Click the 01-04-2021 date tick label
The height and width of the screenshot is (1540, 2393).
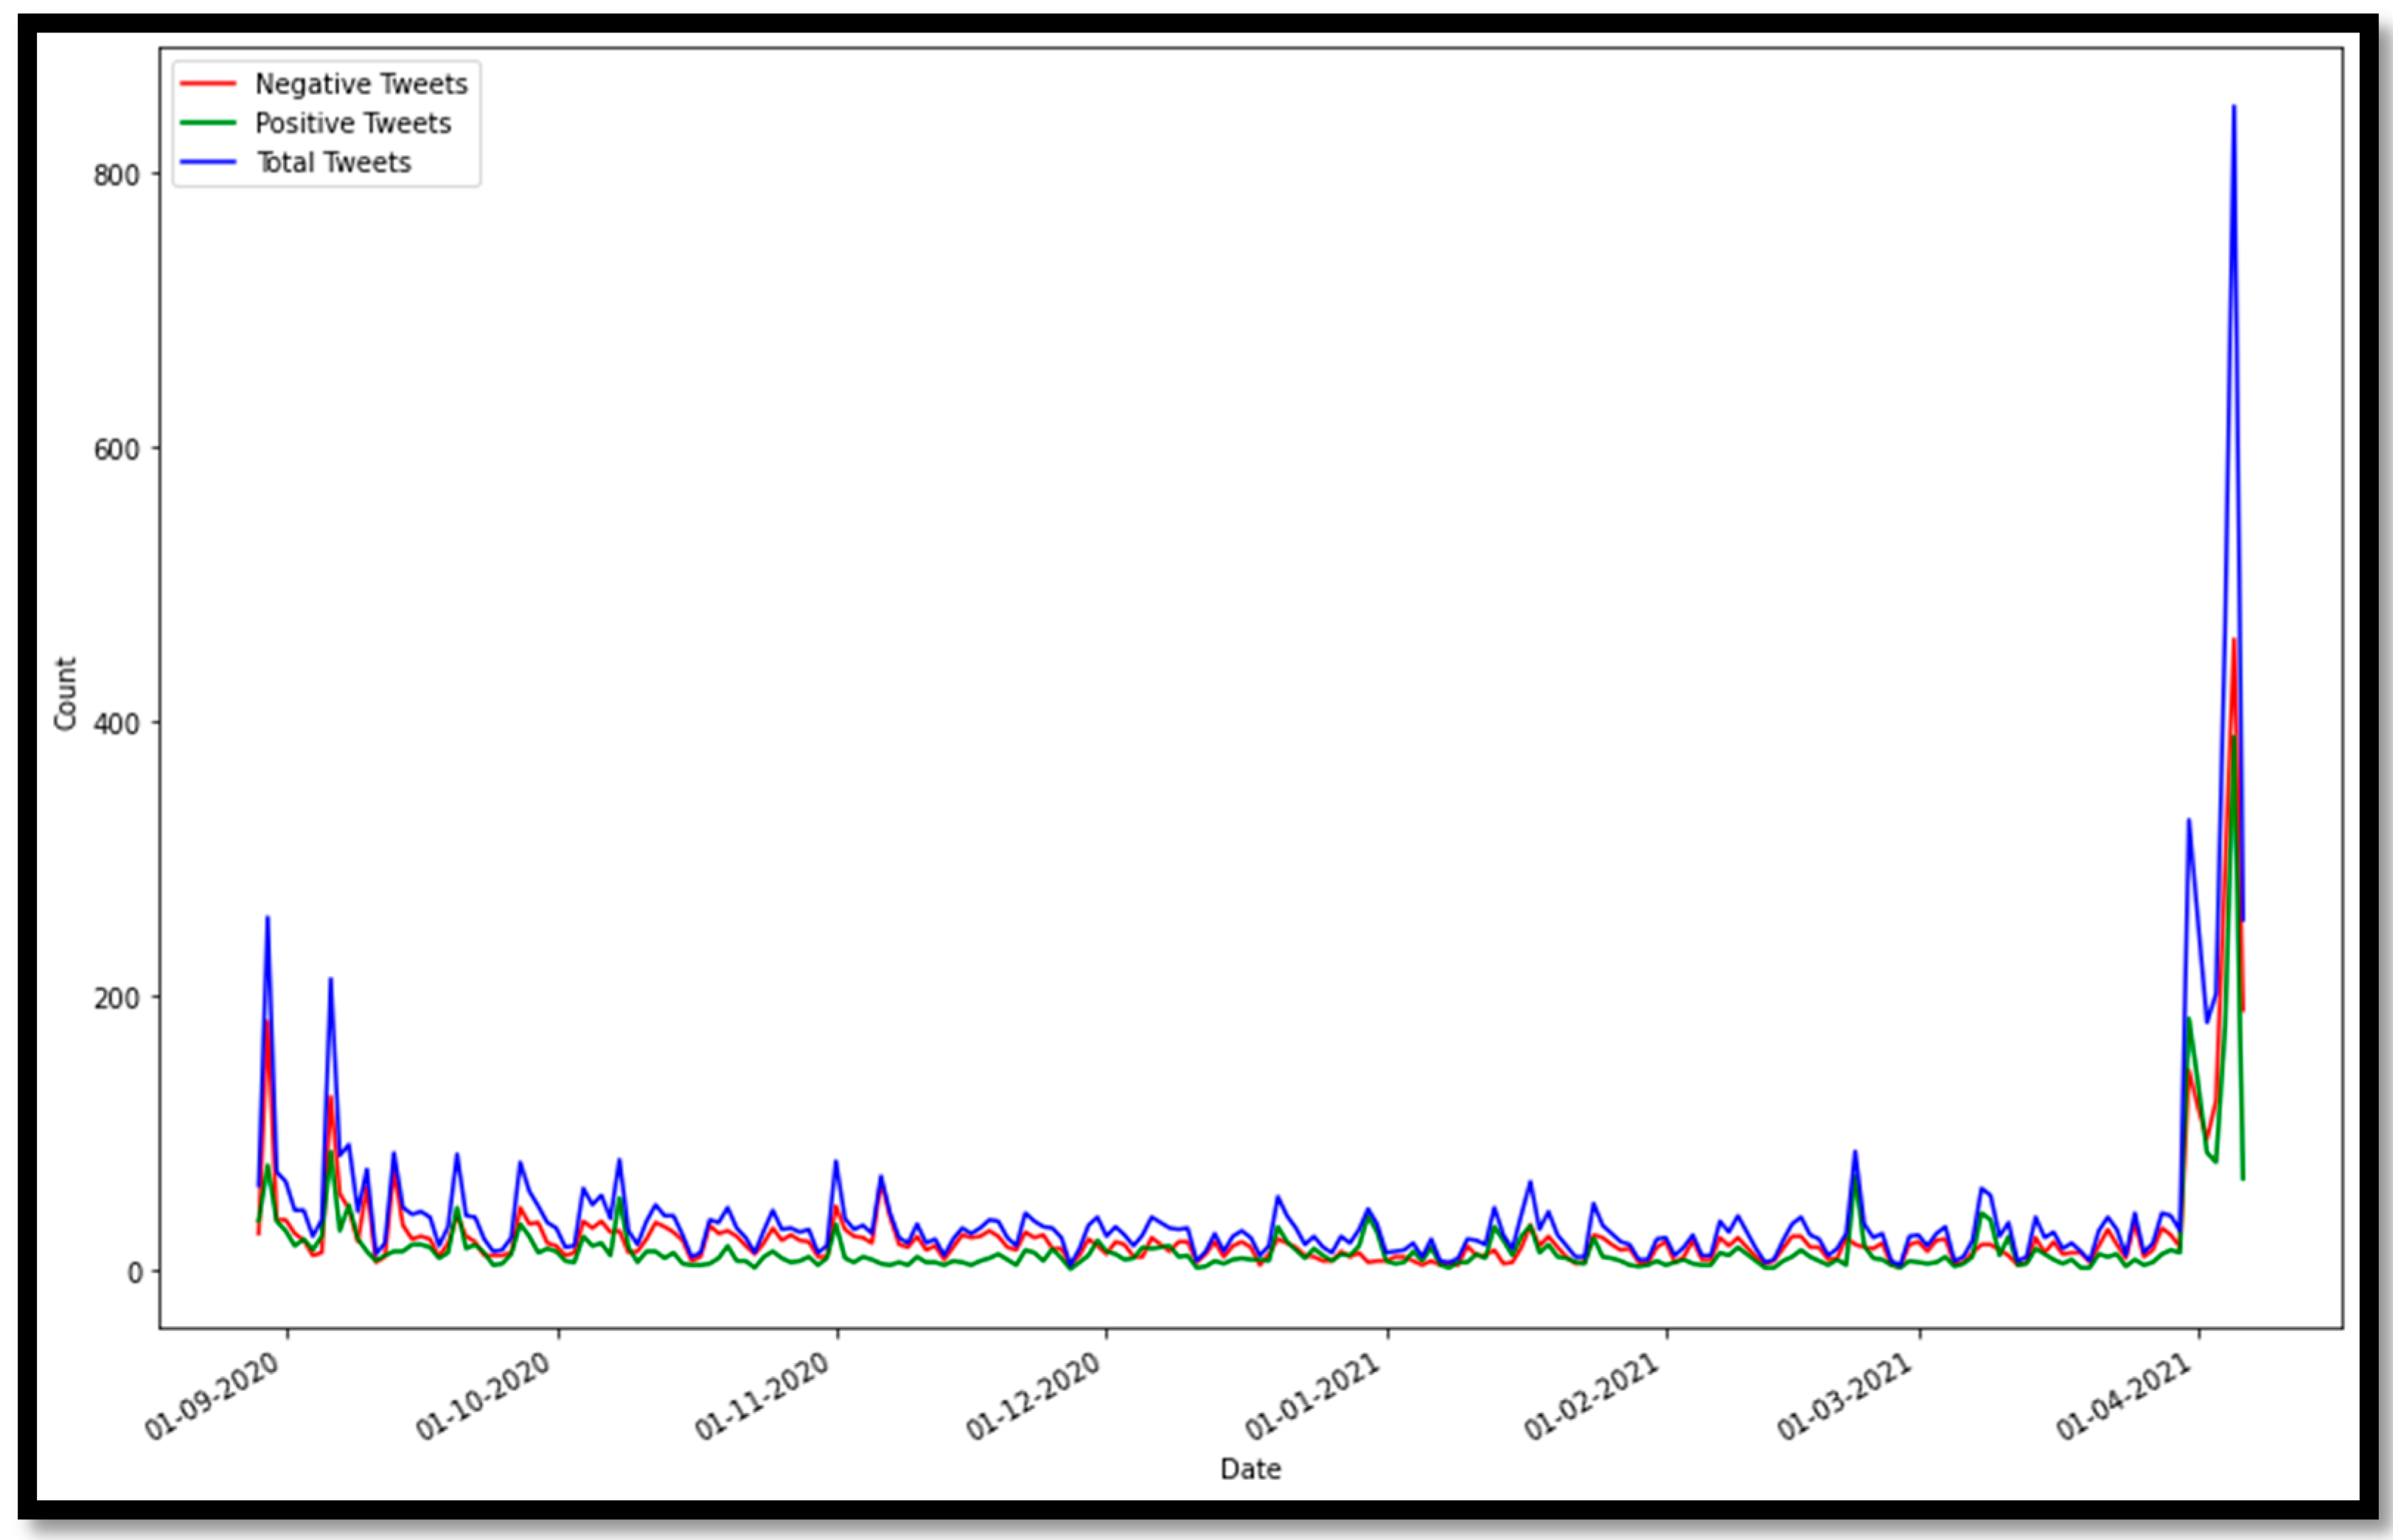2124,1397
